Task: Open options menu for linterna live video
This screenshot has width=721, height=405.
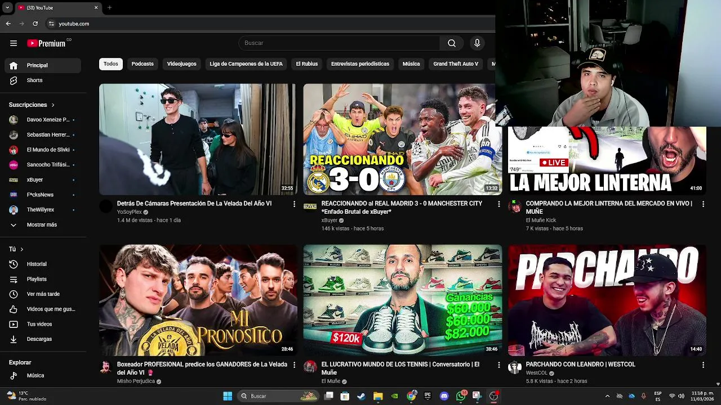Action: (x=703, y=204)
